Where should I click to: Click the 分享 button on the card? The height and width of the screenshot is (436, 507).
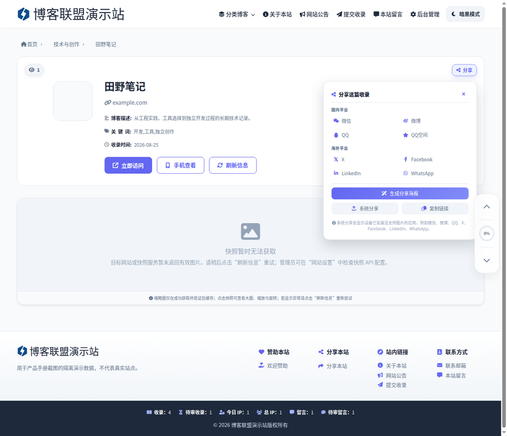click(x=464, y=70)
